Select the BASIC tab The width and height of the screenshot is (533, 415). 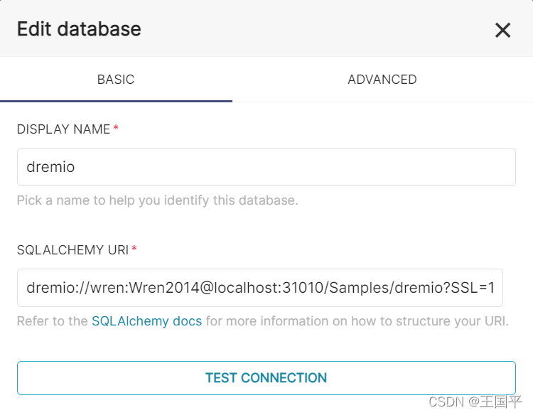point(116,80)
